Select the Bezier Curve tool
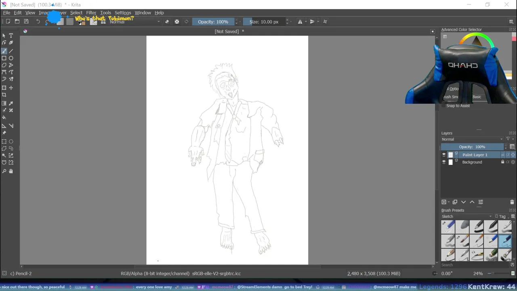517x291 pixels. point(4,72)
